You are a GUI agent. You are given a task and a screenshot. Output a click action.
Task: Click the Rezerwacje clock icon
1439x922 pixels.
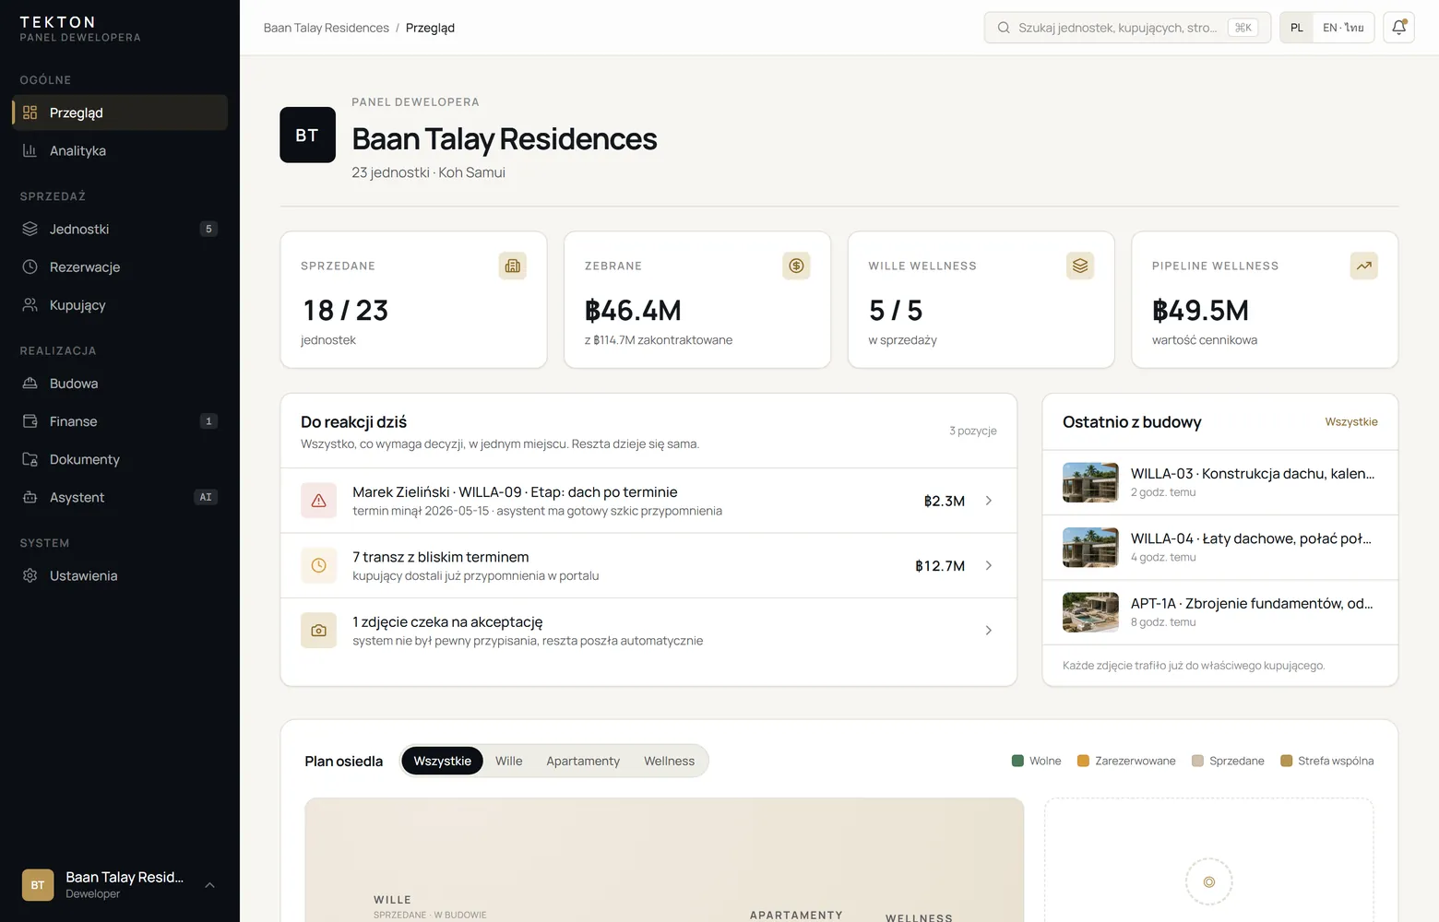[30, 266]
